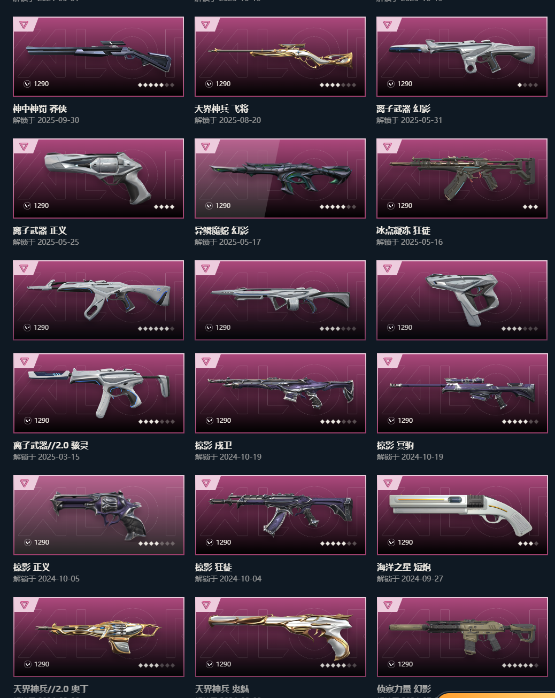This screenshot has width=555, height=698.
Task: Click the tier icon on 侦察力量 幻影
Action: [x=388, y=605]
